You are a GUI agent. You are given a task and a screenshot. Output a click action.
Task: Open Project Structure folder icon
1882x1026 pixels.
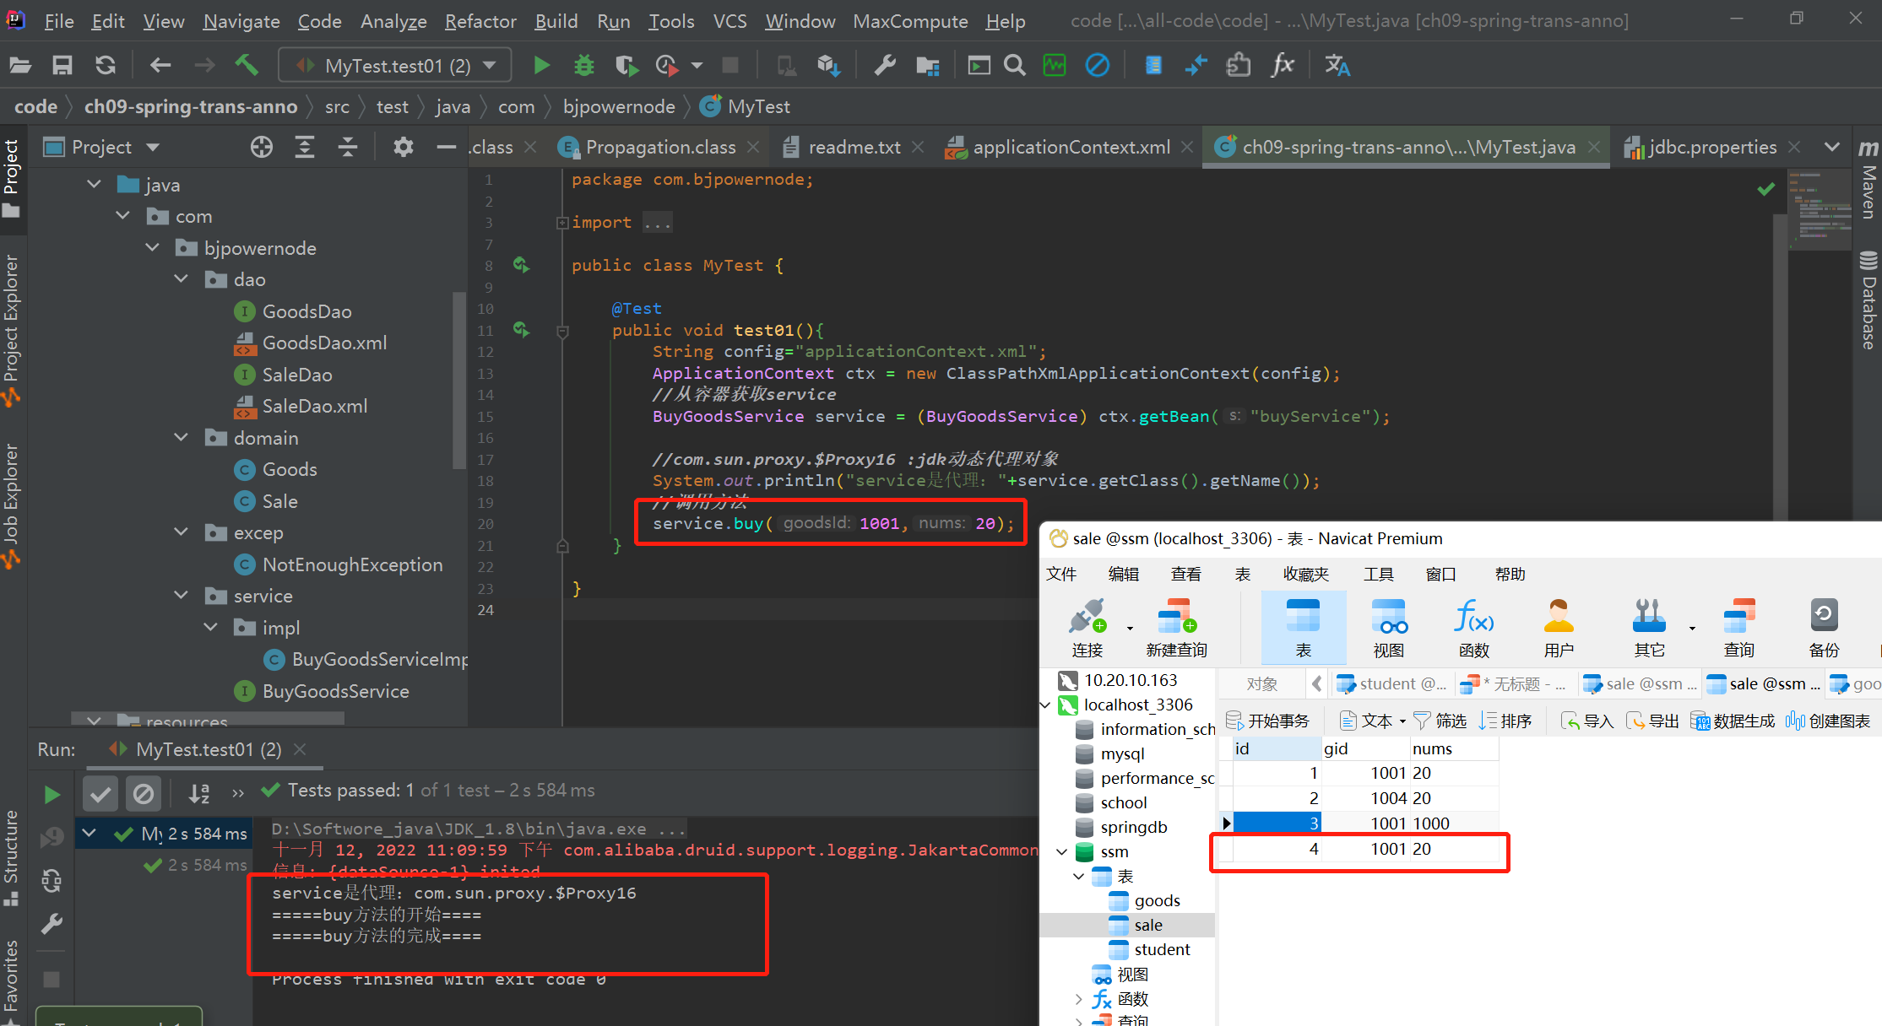tap(928, 65)
